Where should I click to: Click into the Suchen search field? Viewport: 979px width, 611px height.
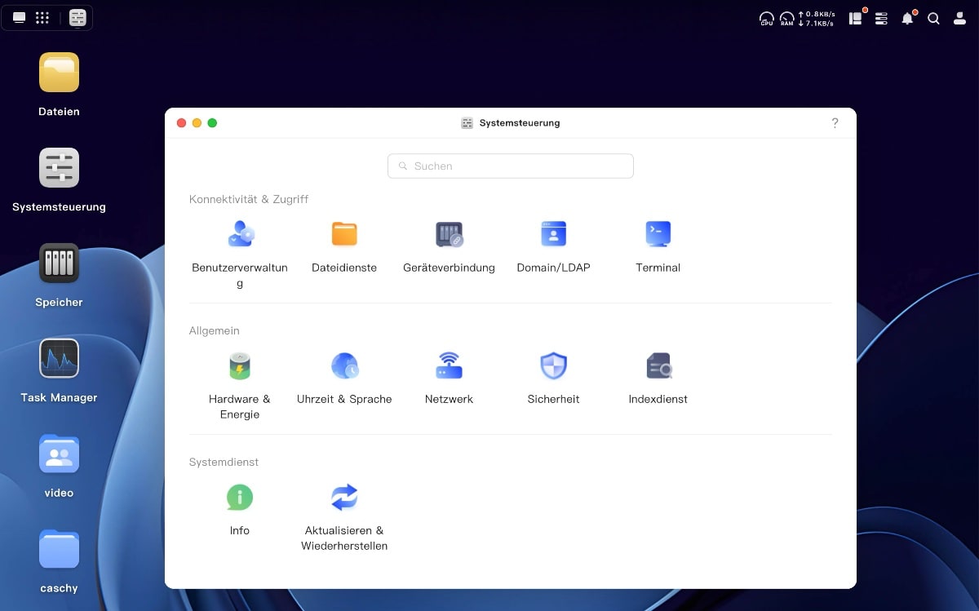click(x=510, y=166)
